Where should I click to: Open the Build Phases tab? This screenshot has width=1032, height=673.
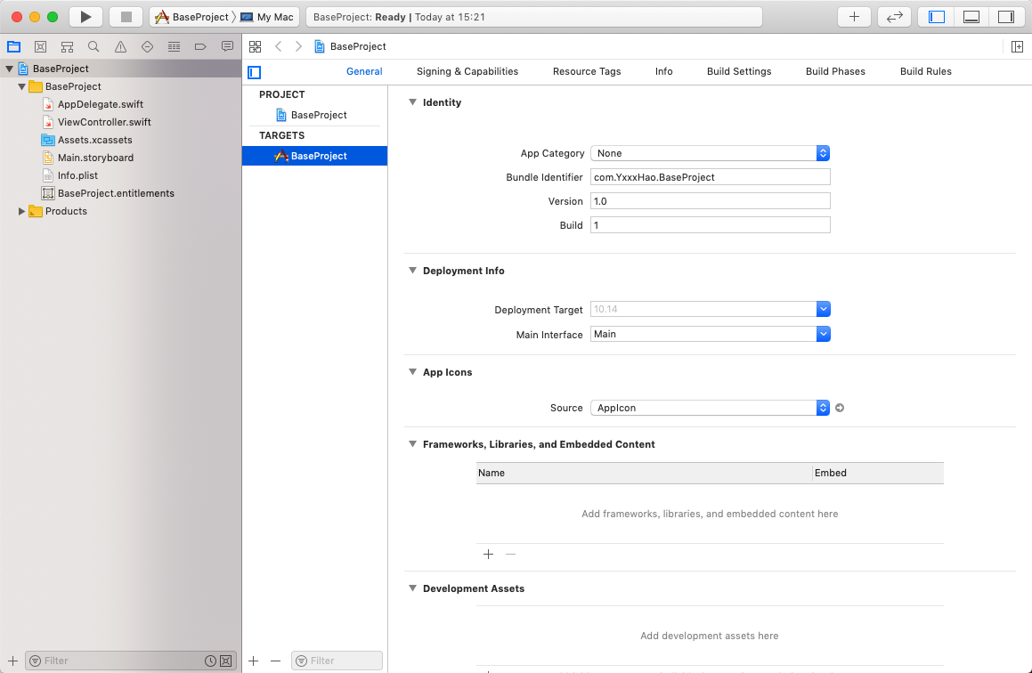(835, 71)
